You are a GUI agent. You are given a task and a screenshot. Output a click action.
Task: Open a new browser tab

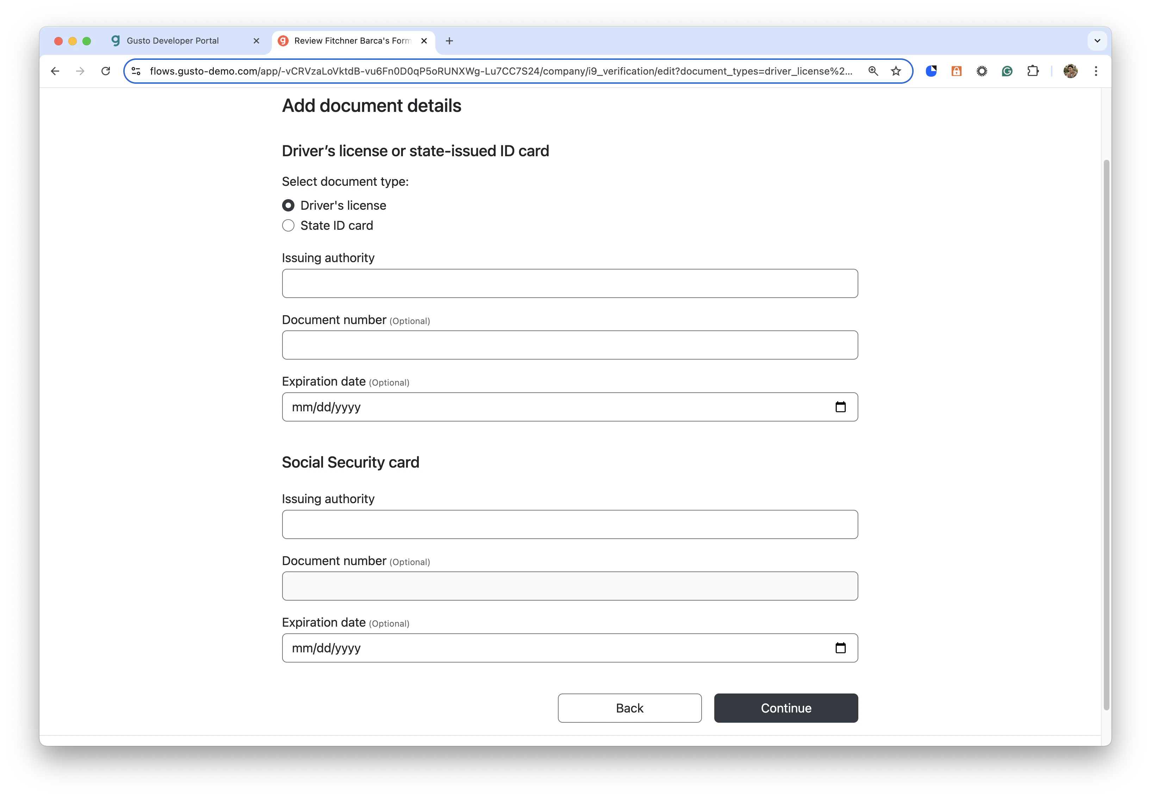(x=449, y=41)
